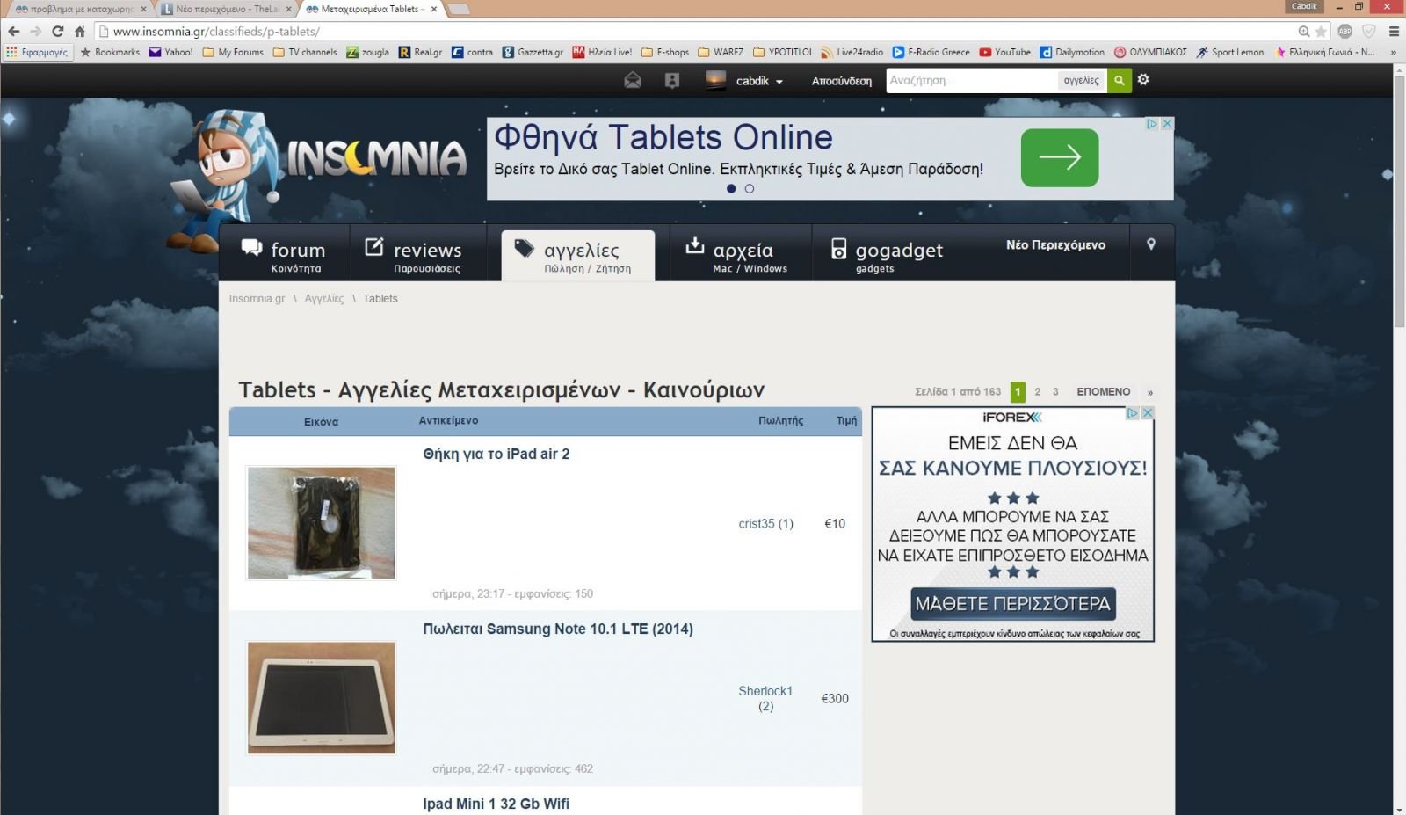Open seller crist35 profile
The height and width of the screenshot is (815, 1406).
click(x=765, y=523)
